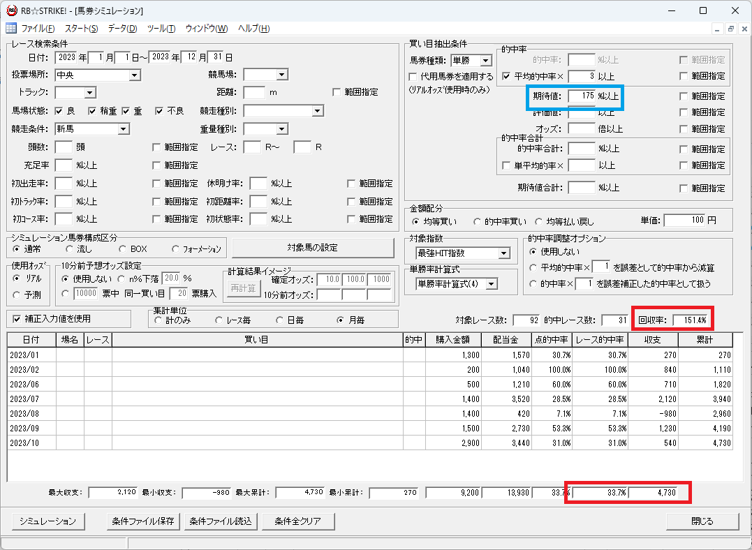
Task: Uncheck the 補正入力値を使用 checkbox
Action: [17, 319]
